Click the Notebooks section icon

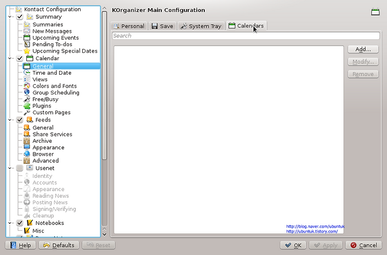click(30, 223)
